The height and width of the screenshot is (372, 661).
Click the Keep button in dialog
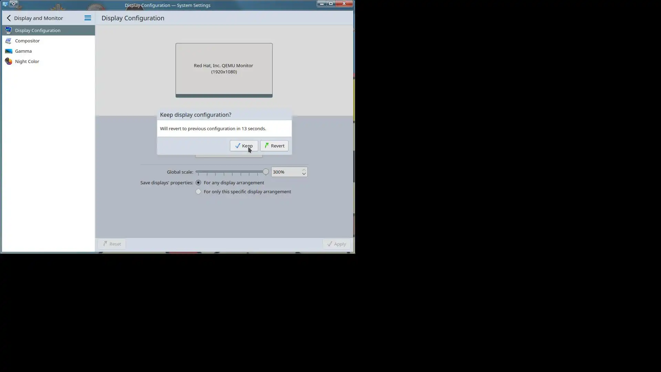pos(244,146)
